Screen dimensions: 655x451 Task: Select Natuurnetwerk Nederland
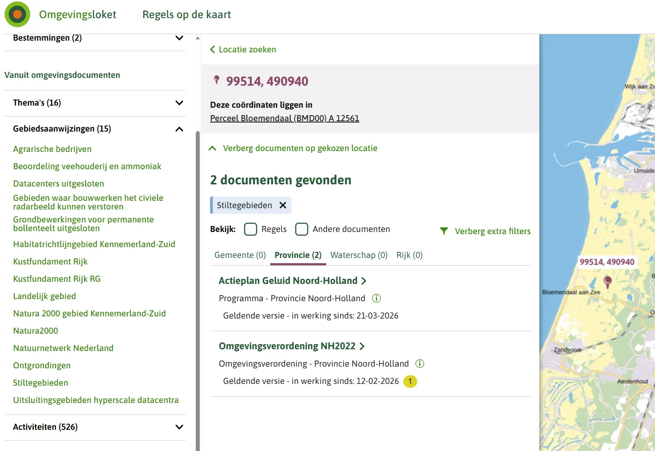tap(63, 348)
